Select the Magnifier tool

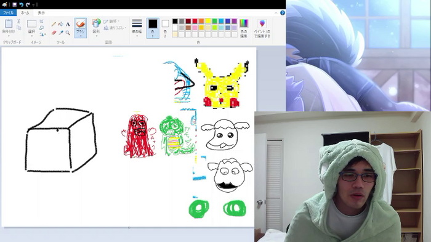click(68, 33)
